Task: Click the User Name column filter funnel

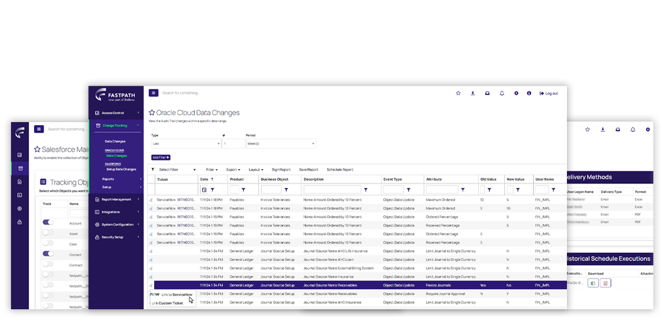Action: click(x=553, y=190)
